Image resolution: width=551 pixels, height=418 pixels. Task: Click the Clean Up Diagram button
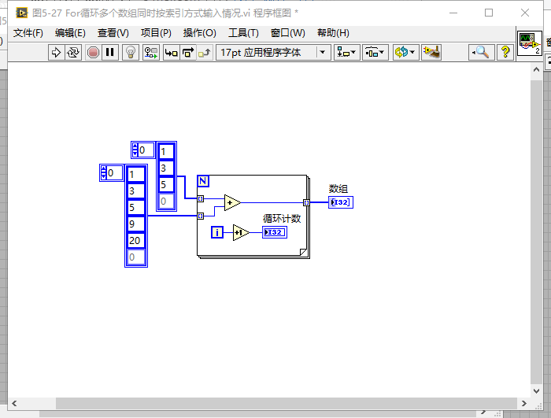(432, 53)
